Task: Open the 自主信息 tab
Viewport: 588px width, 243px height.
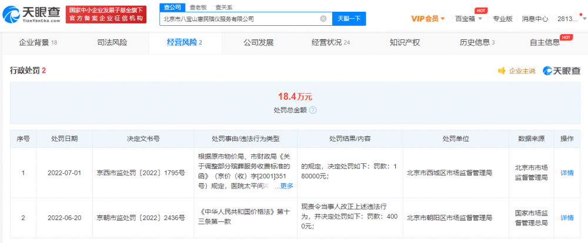Action: 544,43
